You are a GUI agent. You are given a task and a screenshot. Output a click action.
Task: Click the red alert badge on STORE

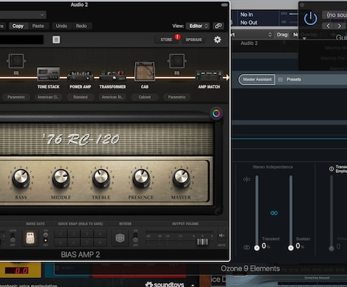tap(177, 37)
